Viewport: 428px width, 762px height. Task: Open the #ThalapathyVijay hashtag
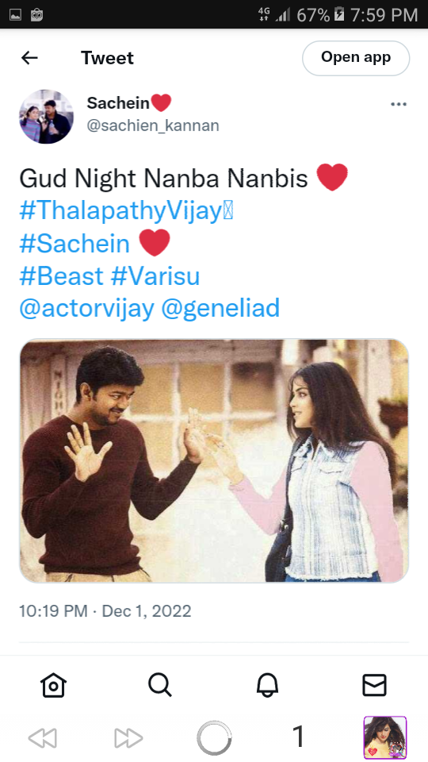(x=126, y=210)
